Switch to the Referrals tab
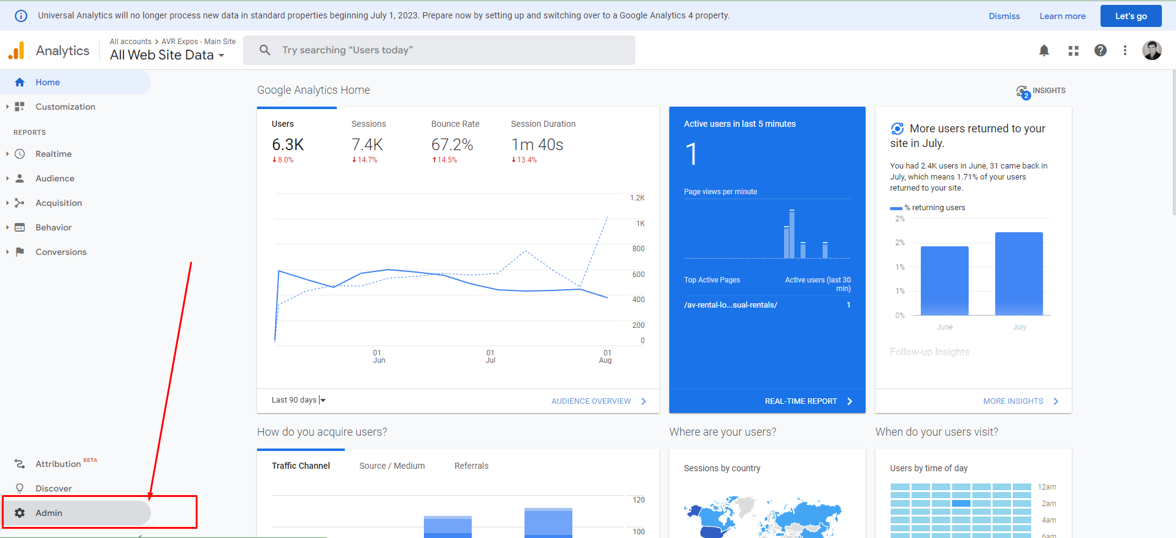This screenshot has width=1176, height=538. point(471,466)
